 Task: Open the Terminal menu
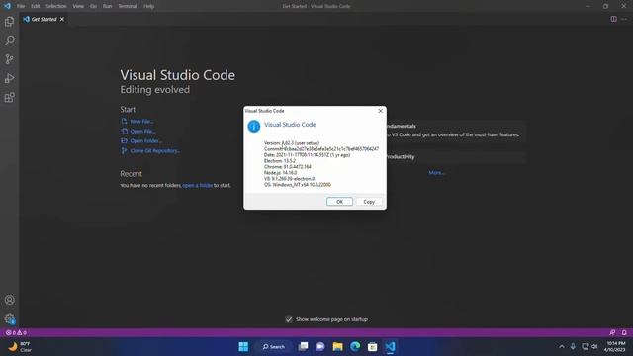point(128,6)
